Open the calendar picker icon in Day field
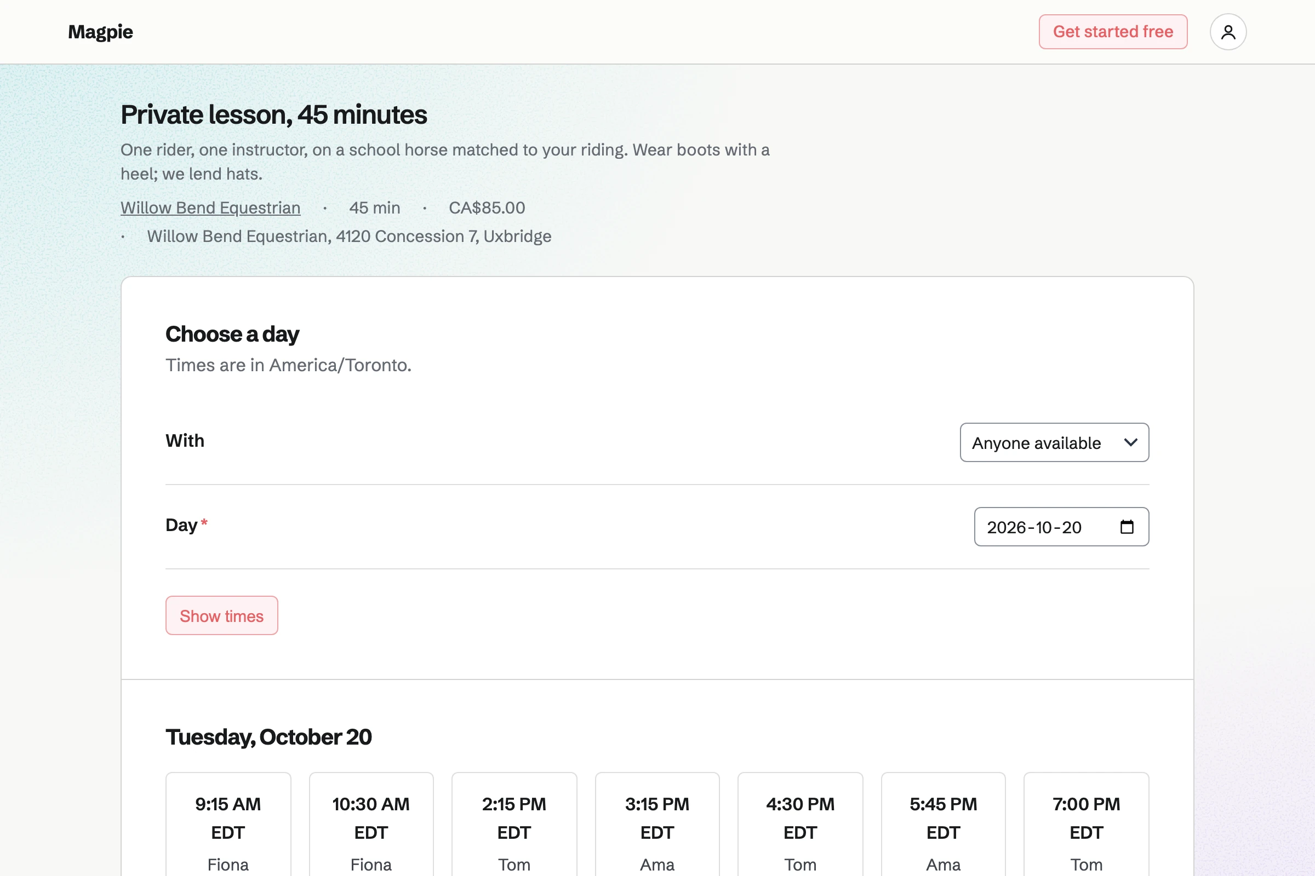Viewport: 1315px width, 876px height. [x=1127, y=527]
